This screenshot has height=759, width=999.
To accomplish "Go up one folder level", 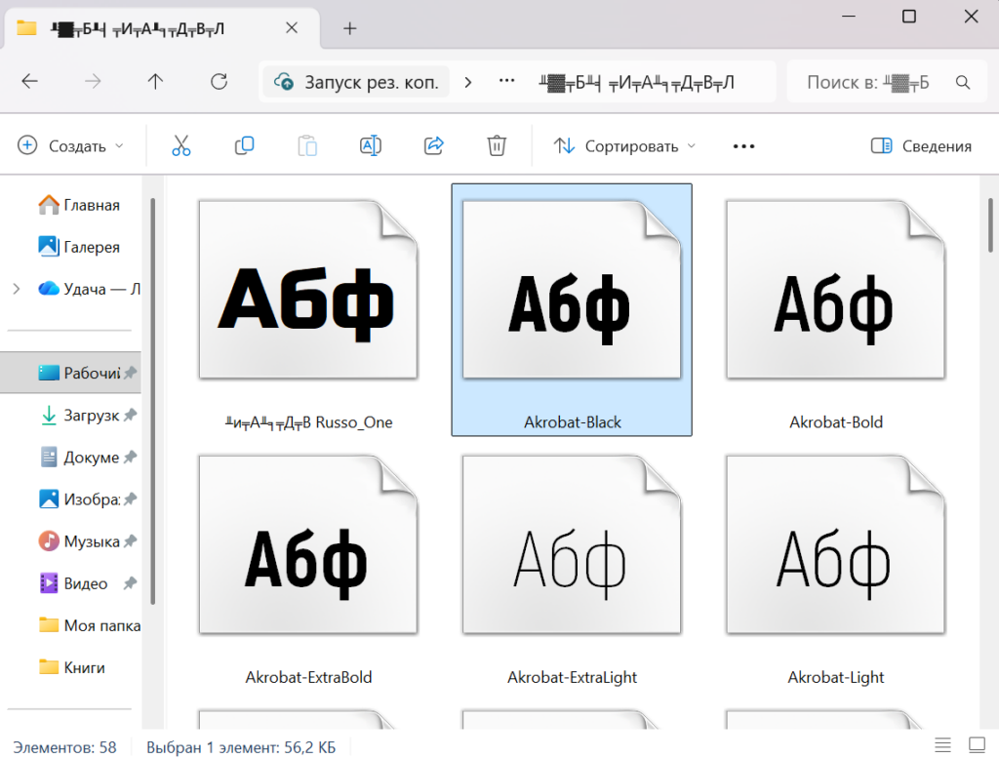I will click(155, 82).
